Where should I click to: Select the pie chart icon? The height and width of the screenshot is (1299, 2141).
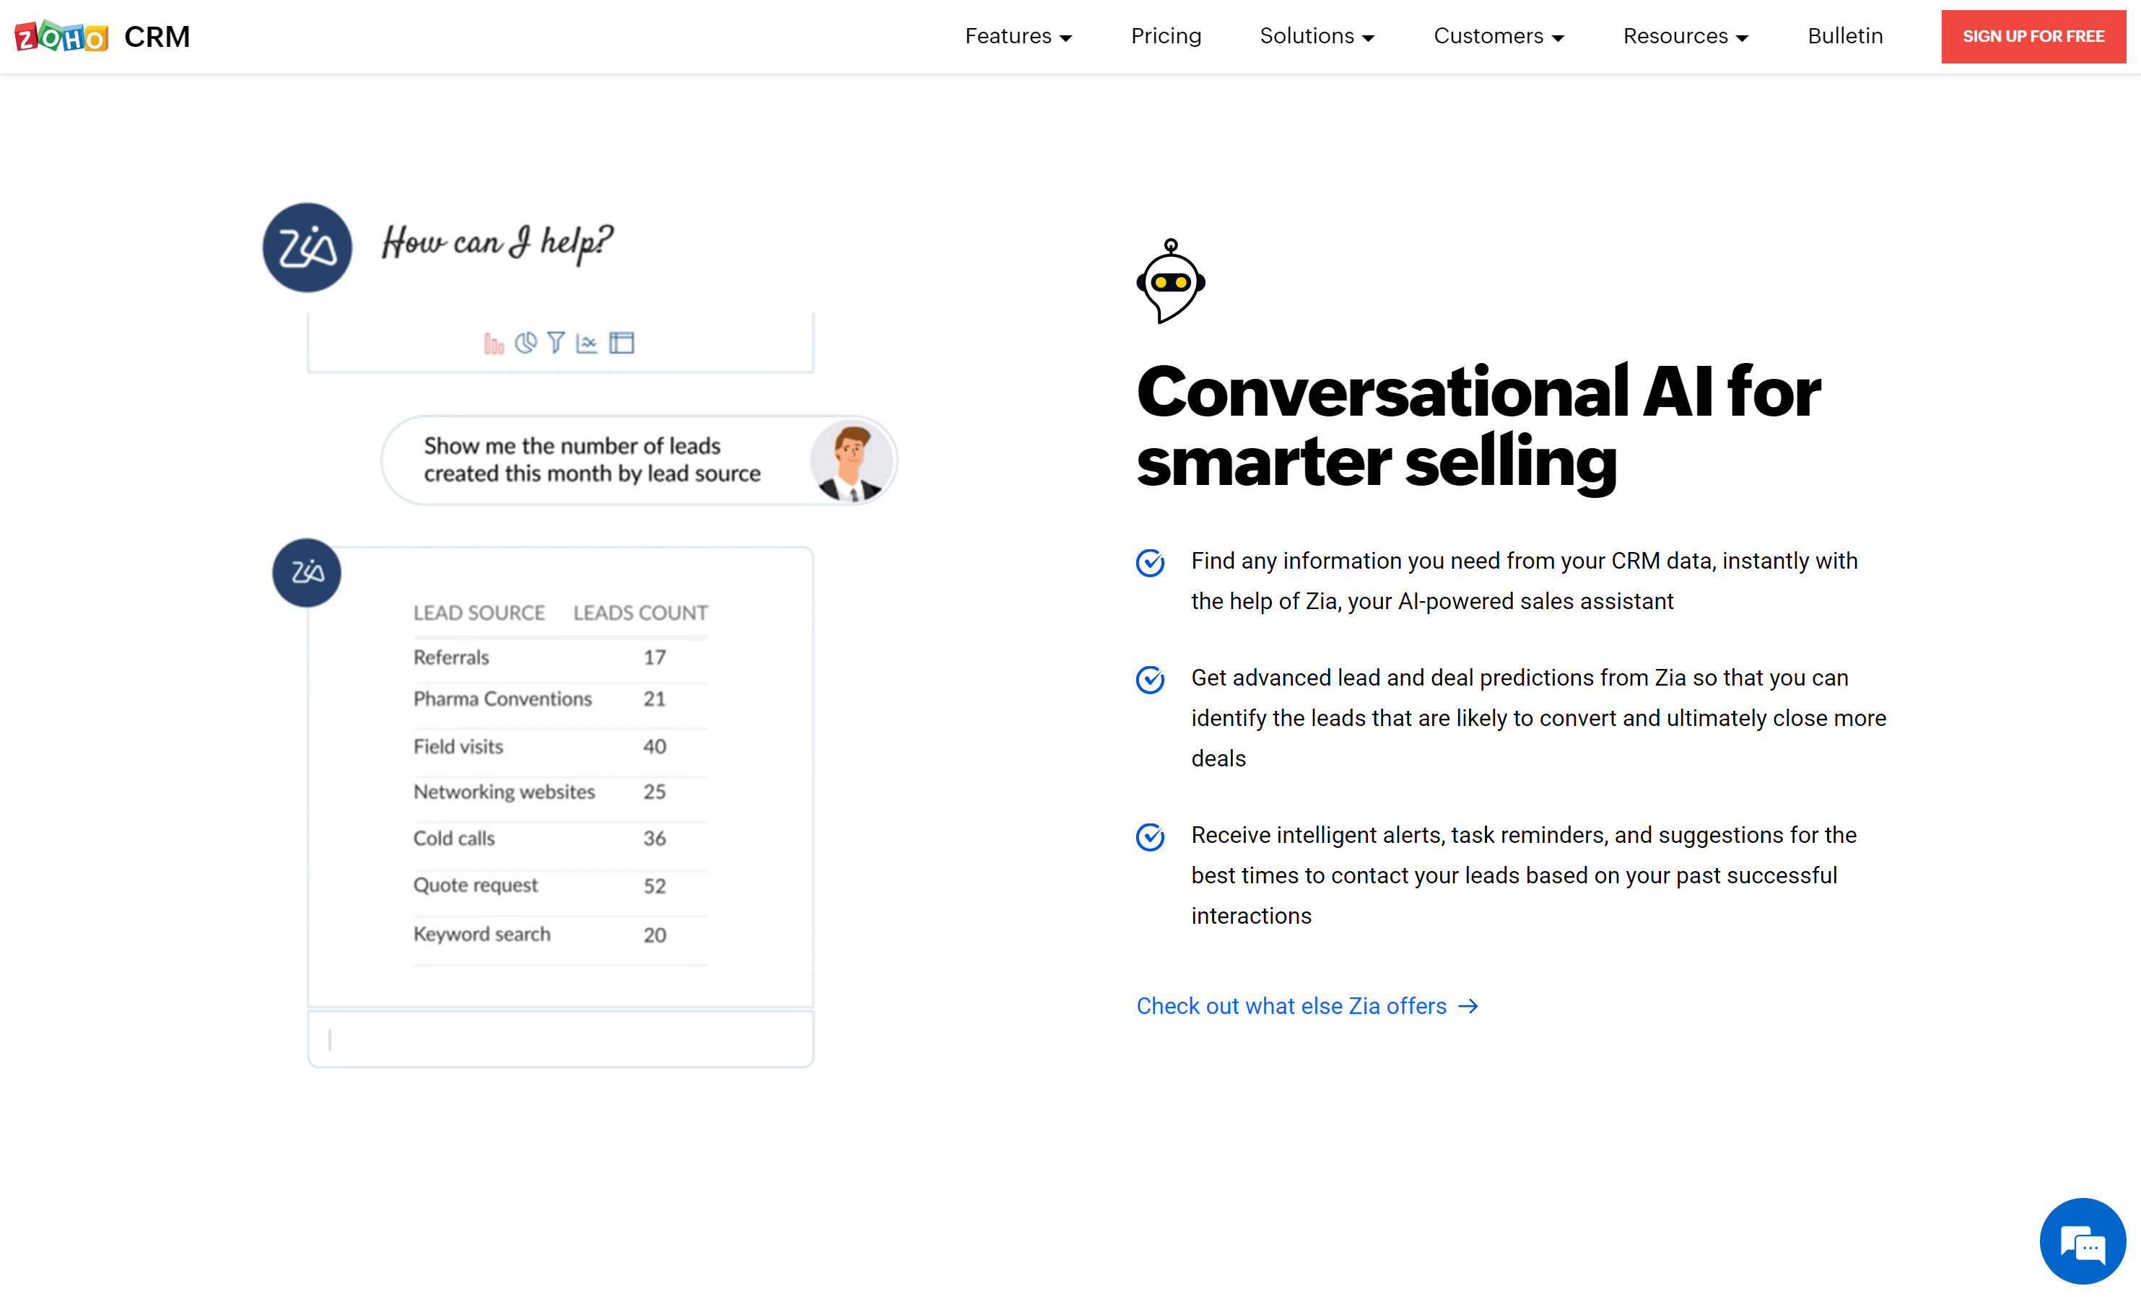pos(526,342)
